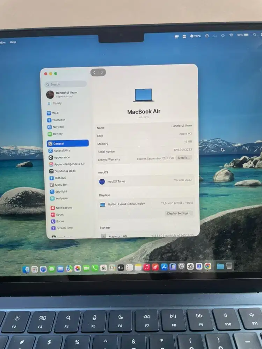Viewport: 262px width, 349px height.
Task: Open Finder from the Dock
Action: [x=26, y=269]
